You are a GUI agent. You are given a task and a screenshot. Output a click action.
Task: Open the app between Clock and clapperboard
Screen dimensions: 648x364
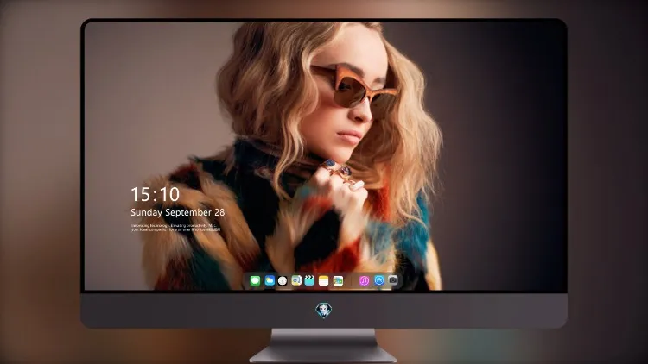[x=296, y=281]
